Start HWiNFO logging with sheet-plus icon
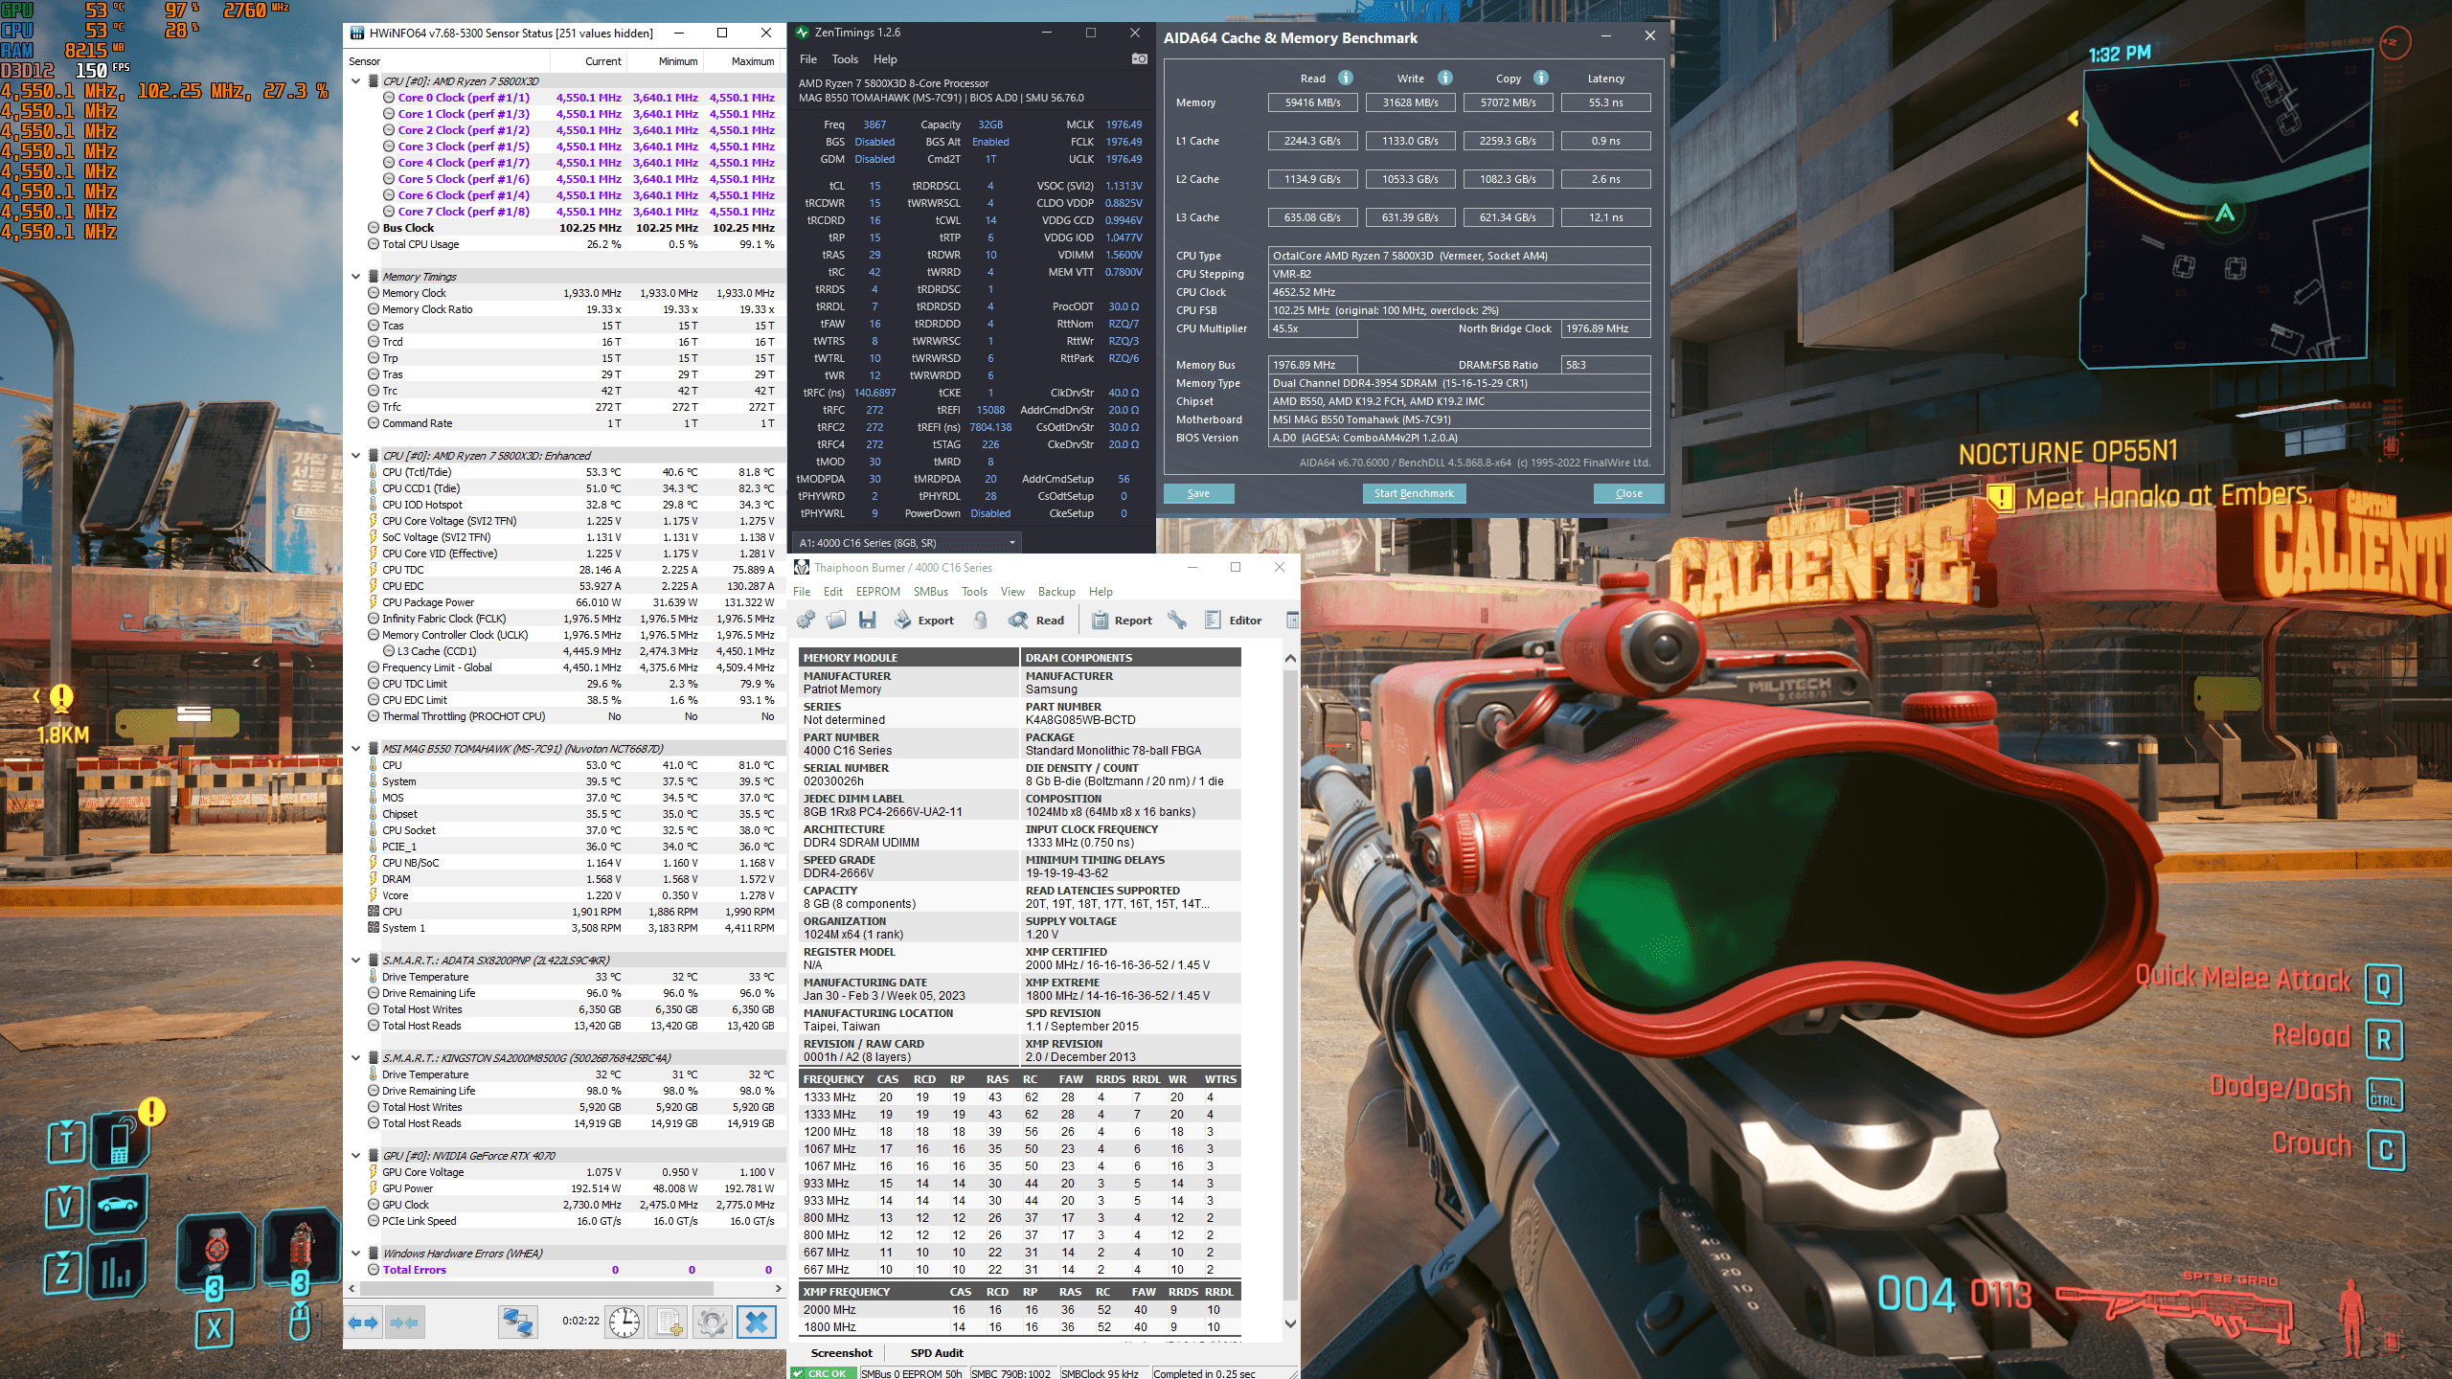This screenshot has width=2452, height=1379. tap(669, 1322)
